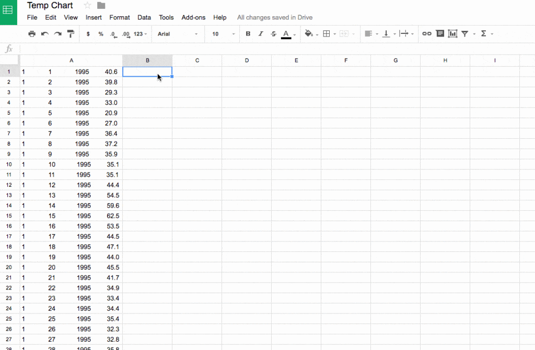535x350 pixels.
Task: Click the Borders icon
Action: [x=327, y=34]
